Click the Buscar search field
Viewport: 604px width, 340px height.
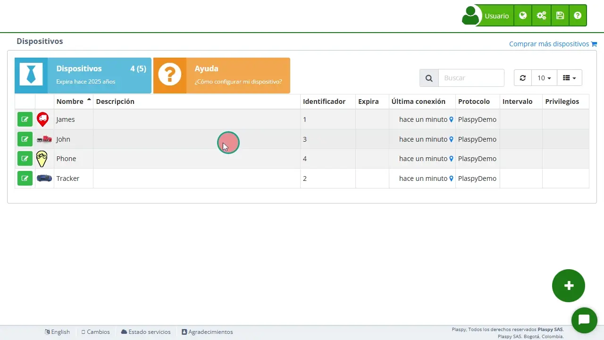[471, 78]
